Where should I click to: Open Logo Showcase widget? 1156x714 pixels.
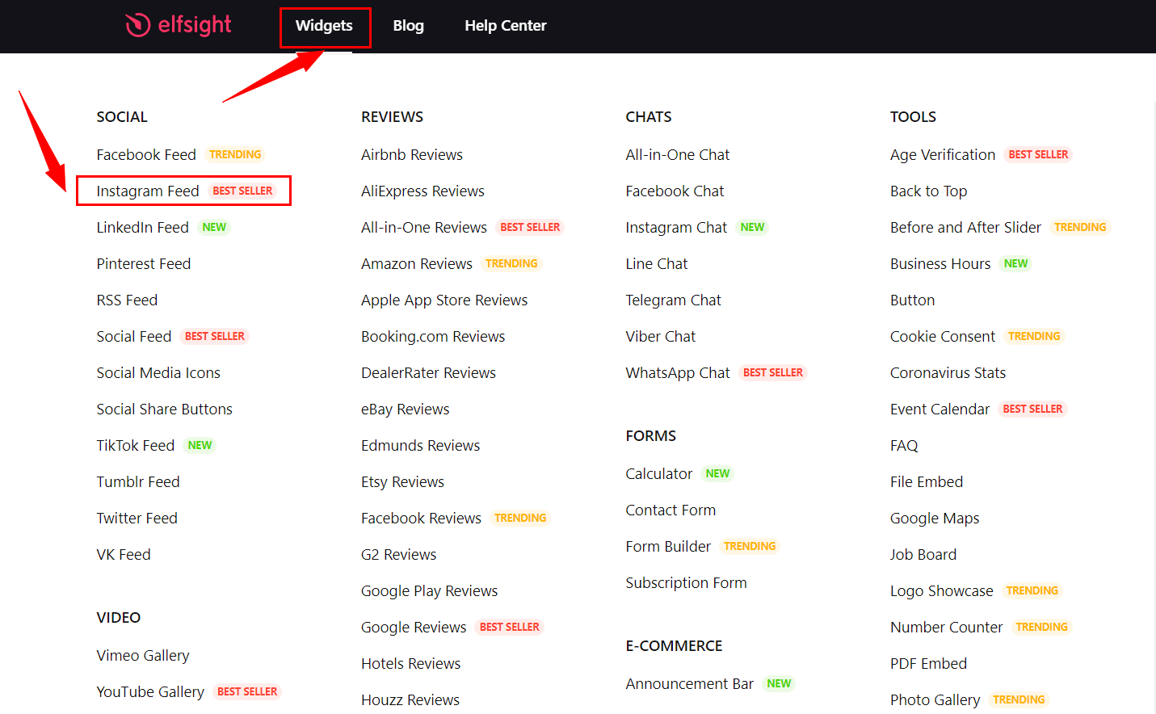coord(942,590)
